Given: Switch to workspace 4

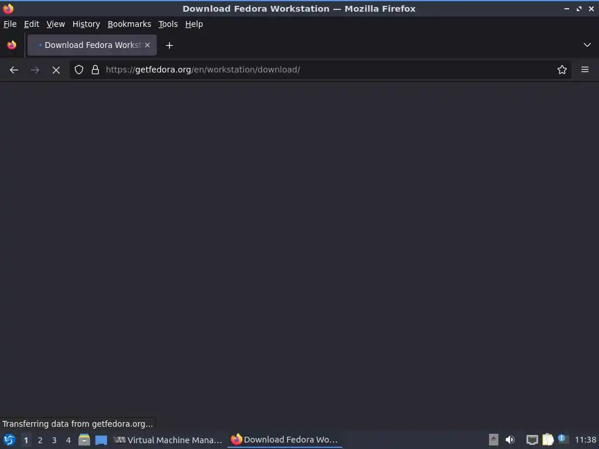Looking at the screenshot, I should [68, 440].
